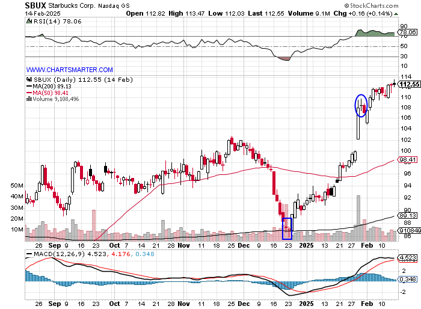The width and height of the screenshot is (421, 309).
Task: Click the 89.13 moving average tag
Action: [407, 216]
